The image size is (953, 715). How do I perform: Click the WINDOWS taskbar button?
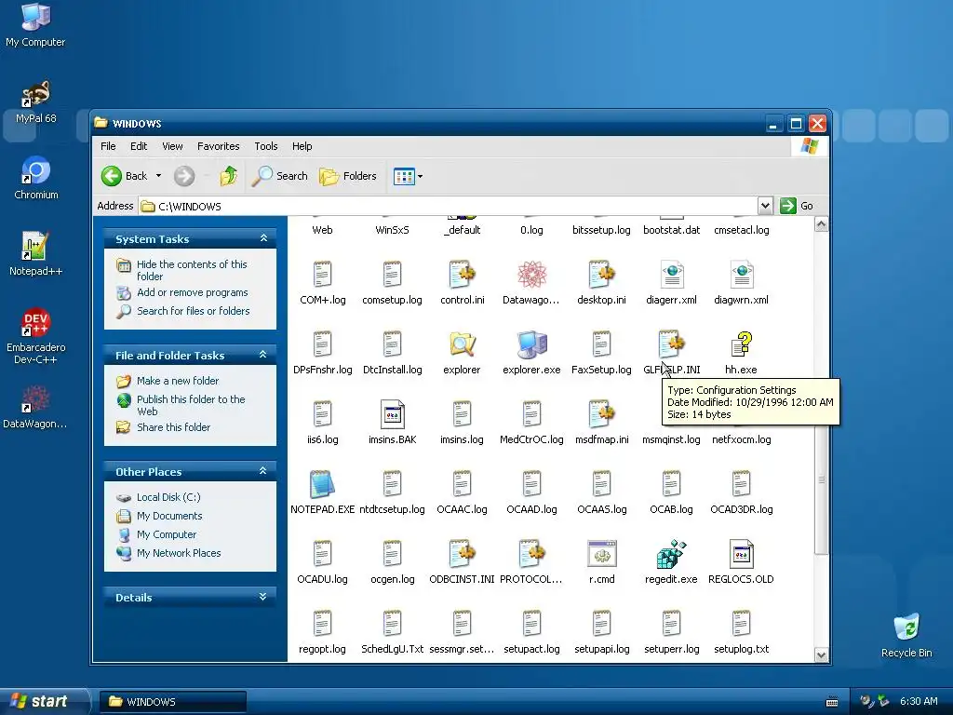pos(172,702)
